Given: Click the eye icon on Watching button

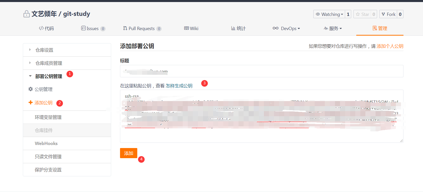Looking at the screenshot, I should click(318, 14).
